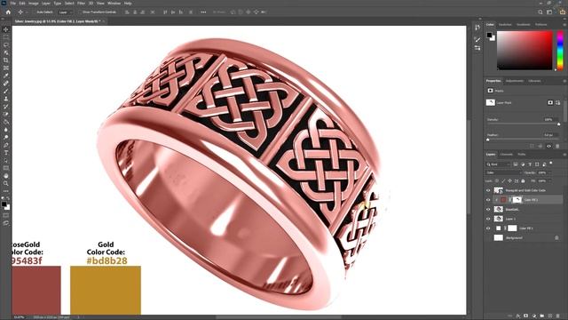
Task: Select the Eyedropper tool
Action: tap(6, 76)
